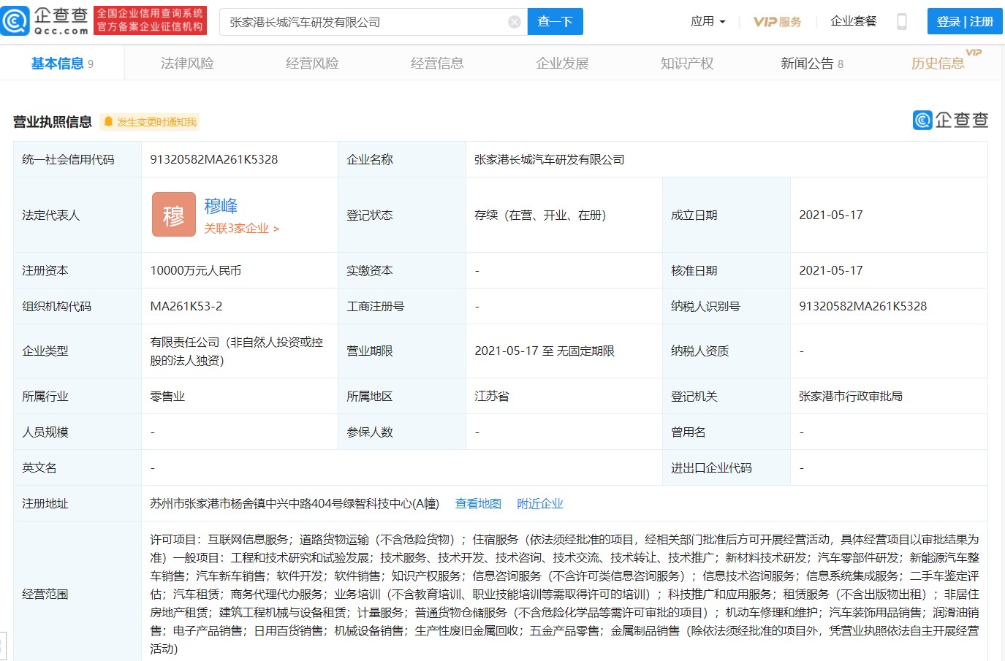The width and height of the screenshot is (1005, 661).
Task: Click the 进出口企业代码 label
Action: coord(711,467)
